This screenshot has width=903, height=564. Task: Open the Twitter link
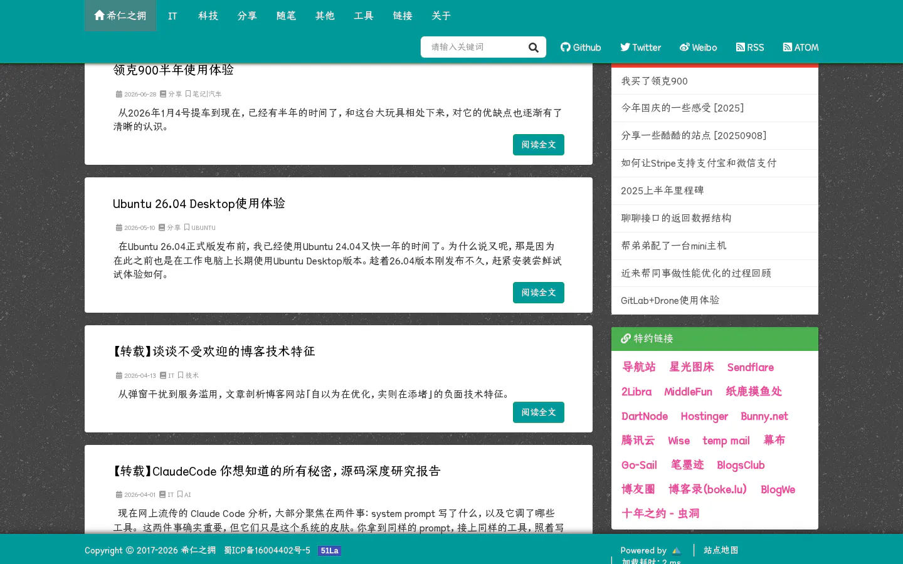pyautogui.click(x=640, y=48)
